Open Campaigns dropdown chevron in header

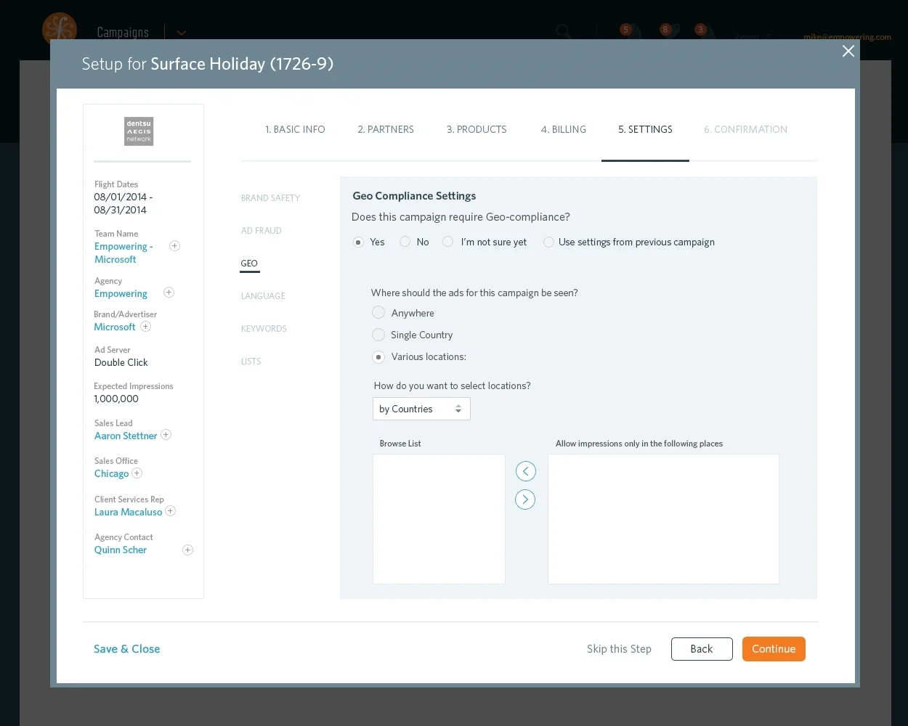[182, 33]
